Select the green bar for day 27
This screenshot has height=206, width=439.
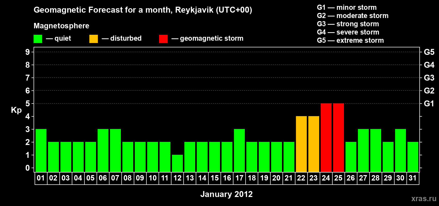[363, 150]
